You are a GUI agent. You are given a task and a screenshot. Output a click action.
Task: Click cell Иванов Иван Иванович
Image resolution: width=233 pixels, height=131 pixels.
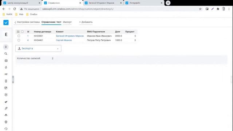point(99,36)
